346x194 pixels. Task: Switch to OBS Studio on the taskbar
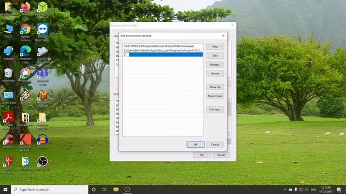coord(127,189)
